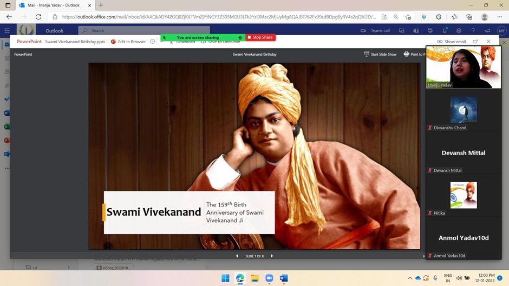509x286 pixels.
Task: Go to next slide arrow
Action: click(272, 256)
